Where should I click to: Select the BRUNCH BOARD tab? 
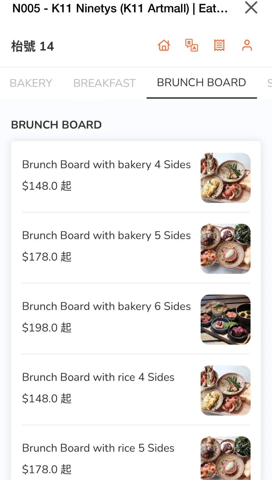[x=201, y=83]
